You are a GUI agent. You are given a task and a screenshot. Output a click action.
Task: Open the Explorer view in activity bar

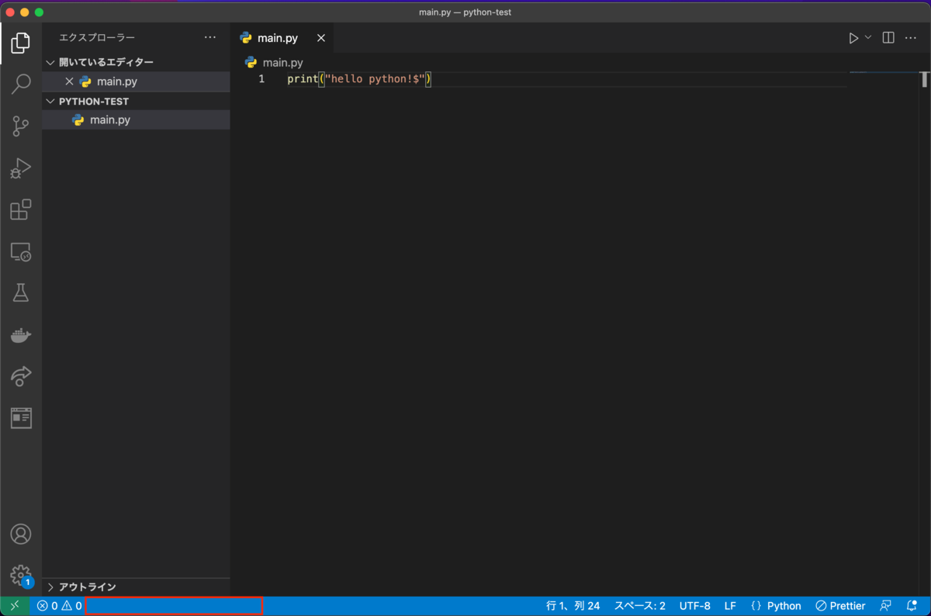coord(21,43)
